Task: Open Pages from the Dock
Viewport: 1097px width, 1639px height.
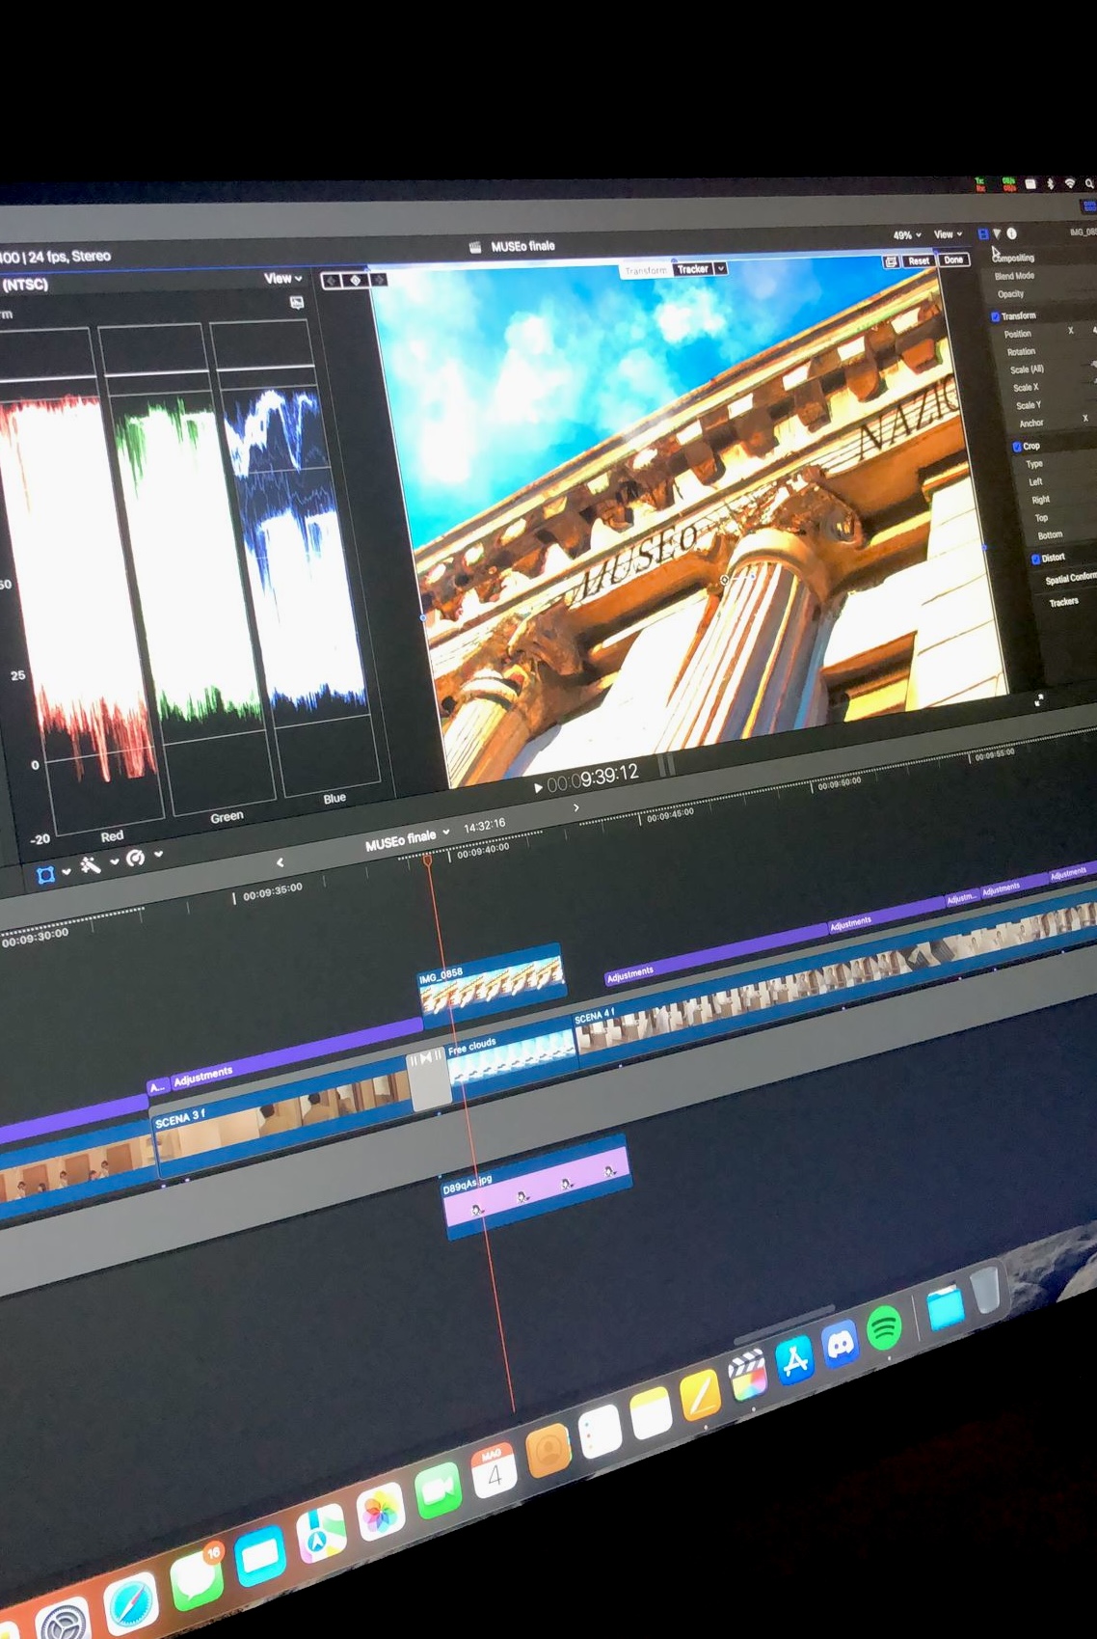Action: [x=700, y=1395]
